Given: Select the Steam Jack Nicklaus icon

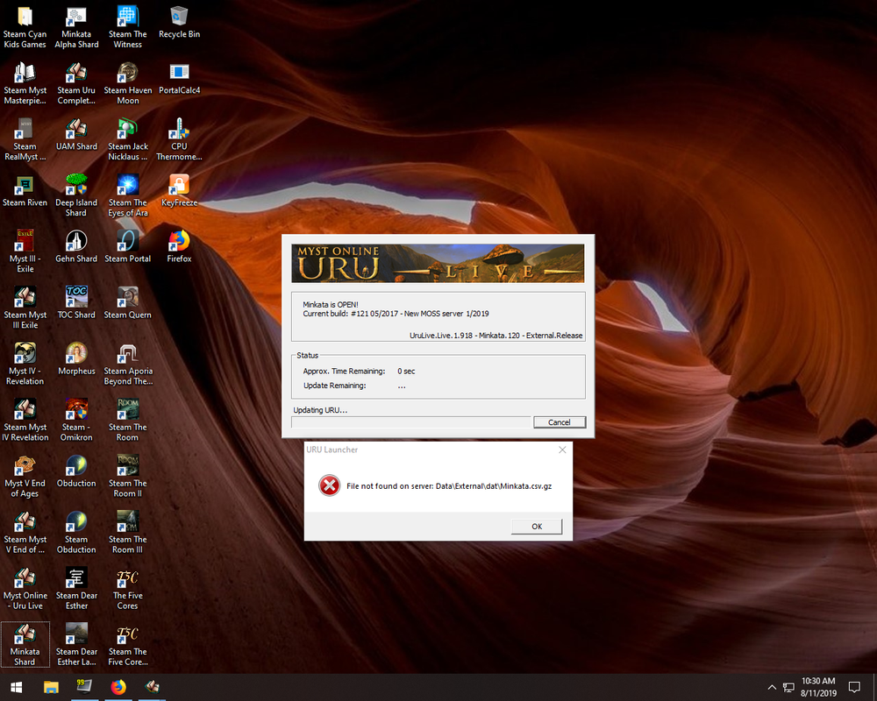Looking at the screenshot, I should [127, 139].
